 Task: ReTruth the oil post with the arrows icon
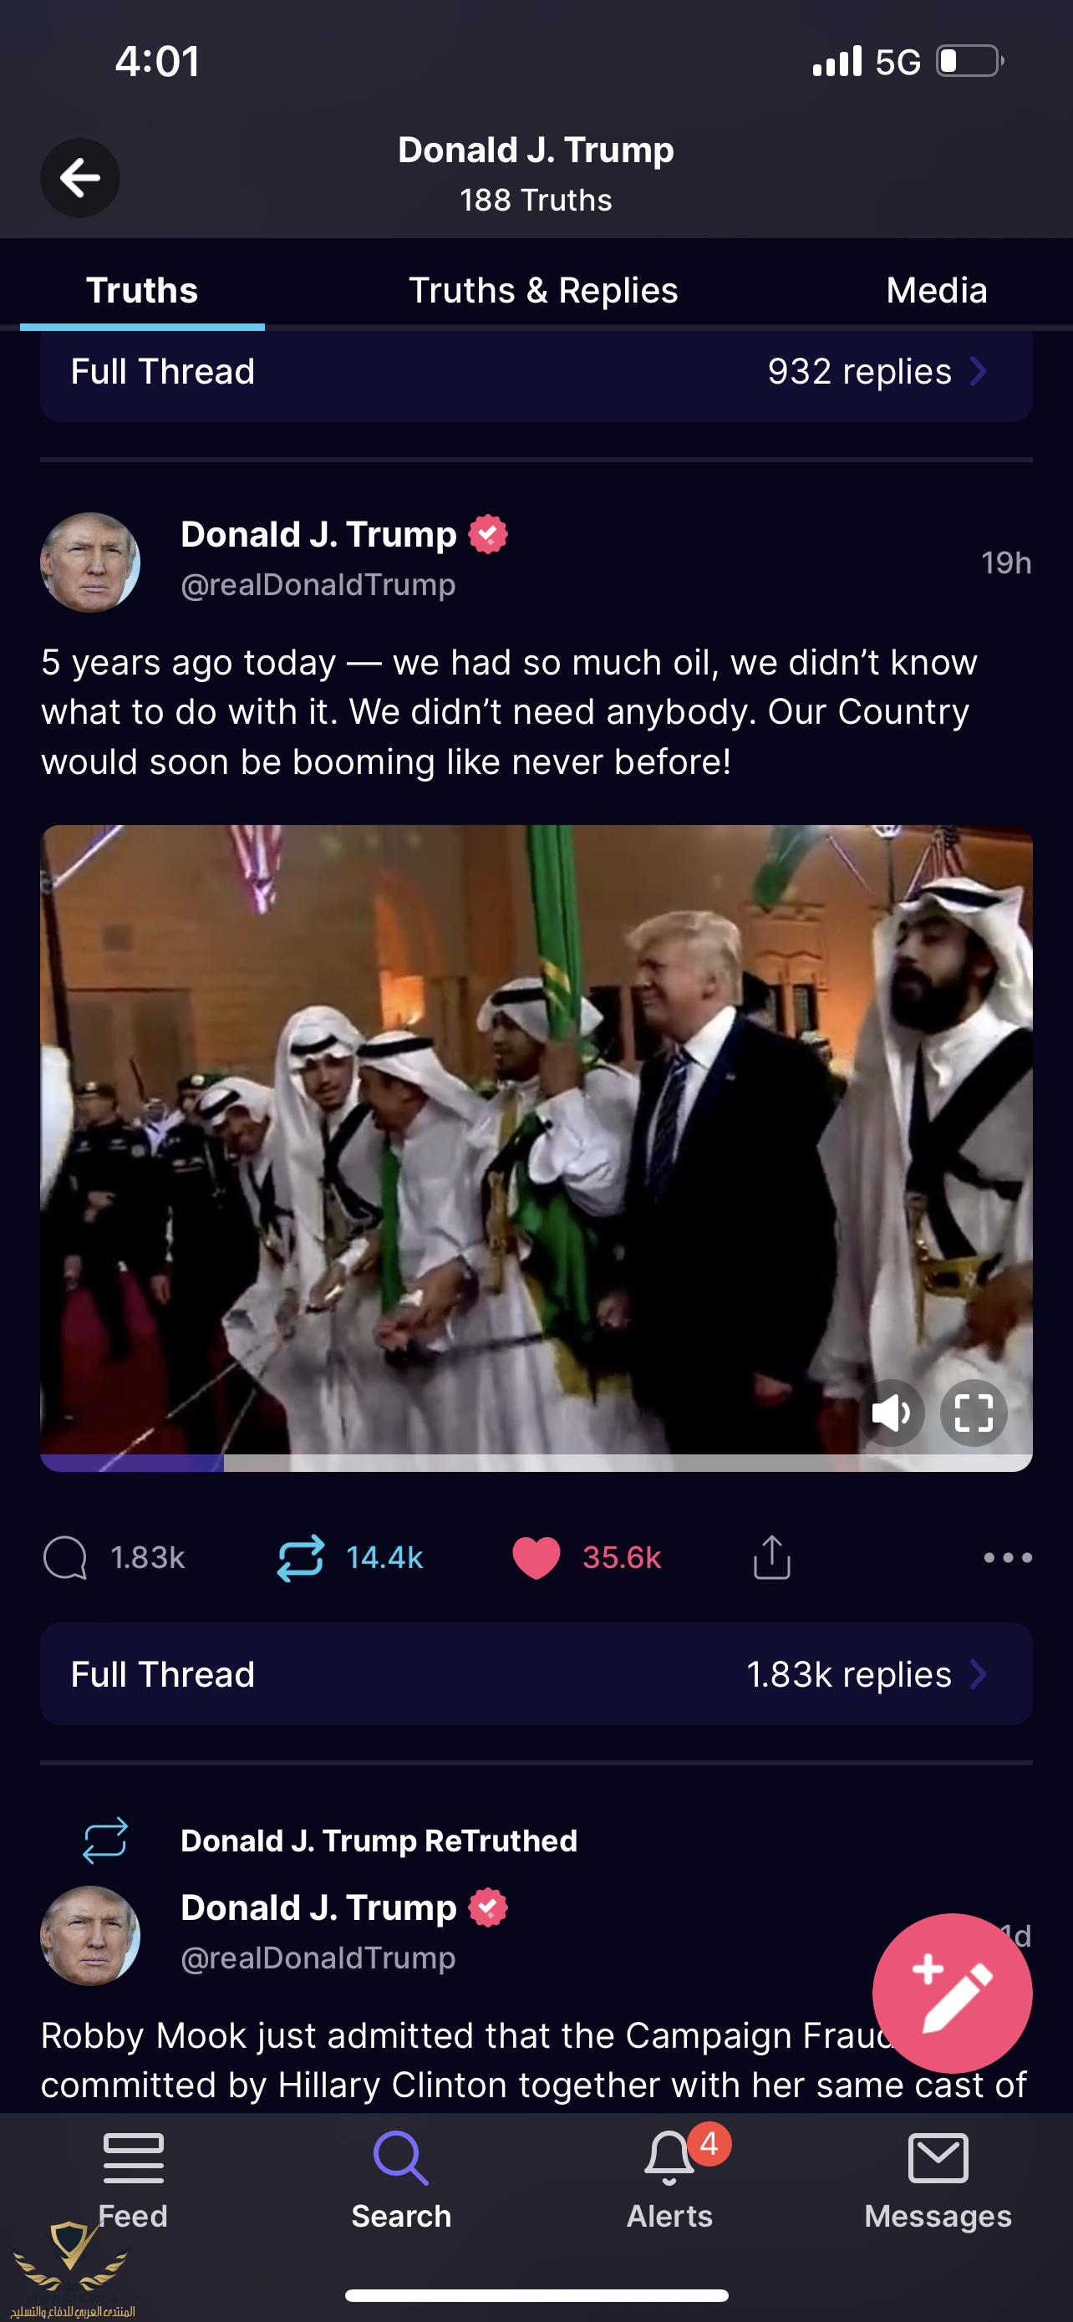(300, 1558)
